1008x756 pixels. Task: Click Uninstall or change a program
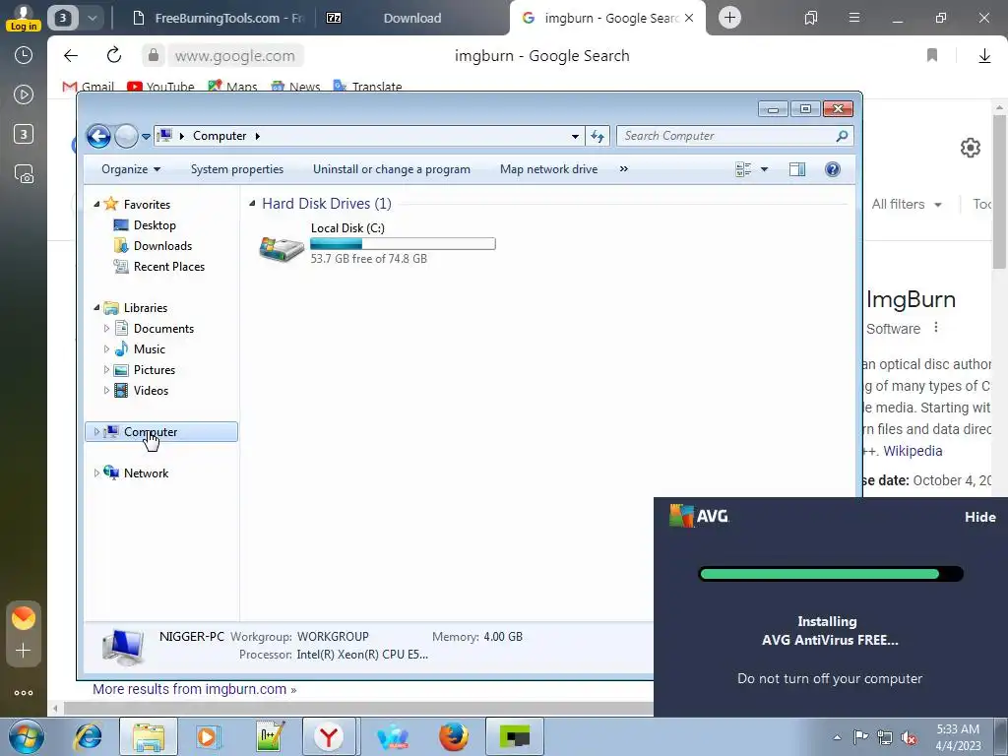point(392,169)
